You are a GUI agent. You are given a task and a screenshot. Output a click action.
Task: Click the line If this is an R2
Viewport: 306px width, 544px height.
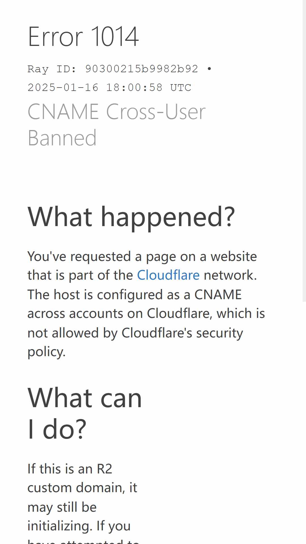(x=70, y=469)
